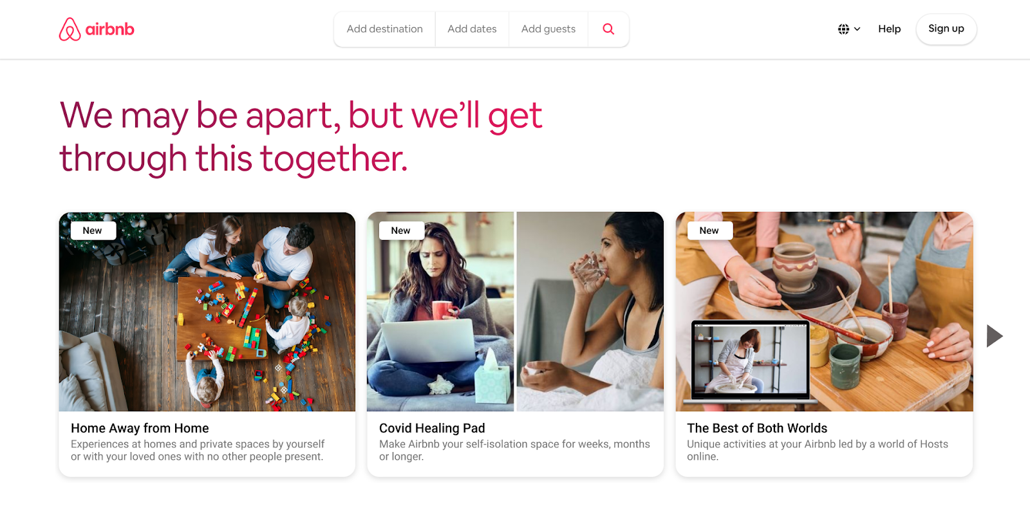Select the New badge on the family photo
1030x526 pixels.
93,230
